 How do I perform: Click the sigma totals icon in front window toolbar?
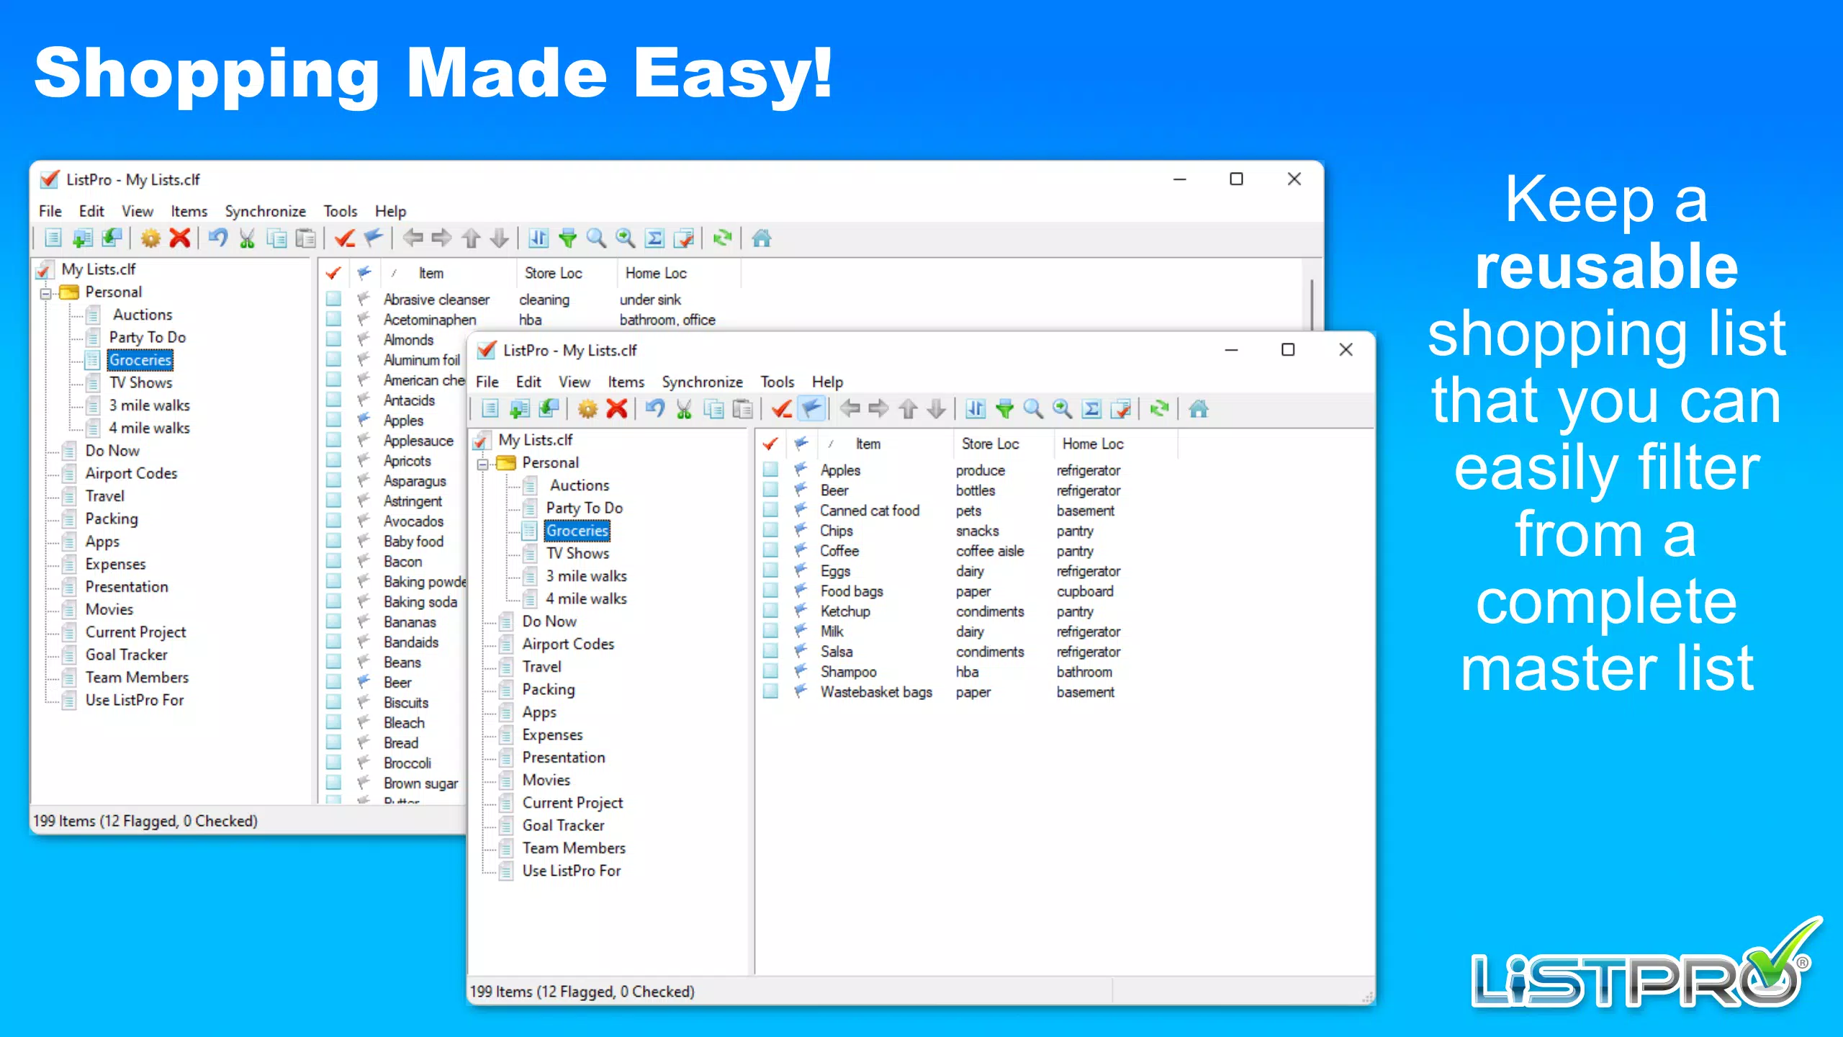click(x=1091, y=409)
